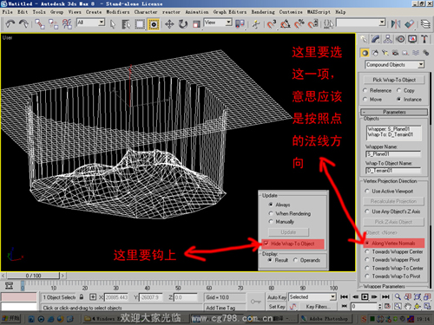This screenshot has height=325, width=434.
Task: Click the Set Key button
Action: pyautogui.click(x=277, y=307)
